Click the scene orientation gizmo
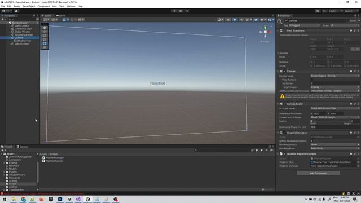This screenshot has height=203, width=361. click(x=265, y=32)
